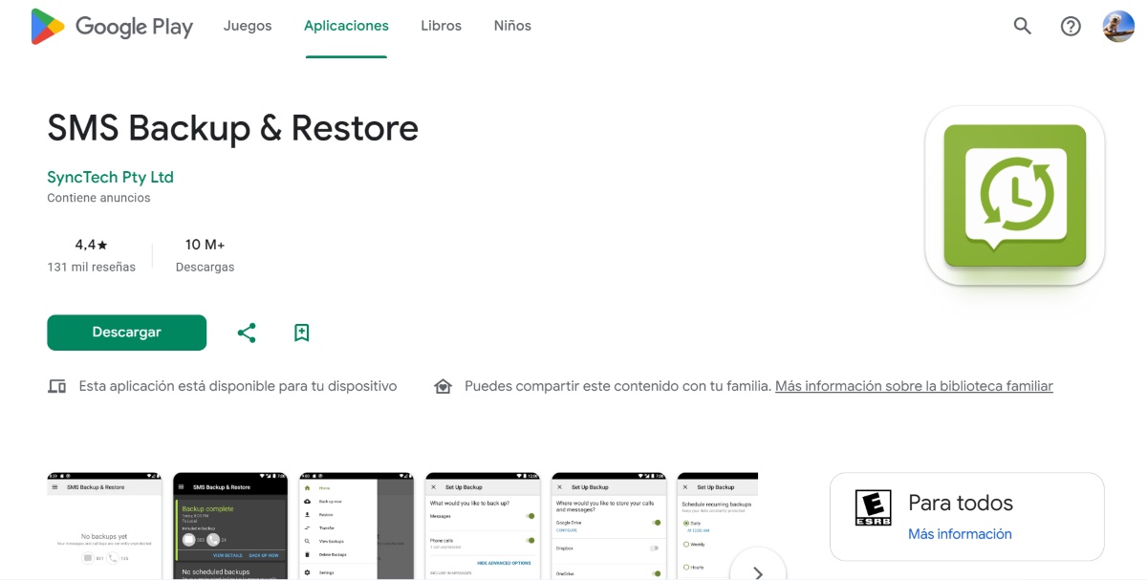This screenshot has height=580, width=1147.
Task: Open the help center question mark icon
Action: pyautogui.click(x=1071, y=27)
